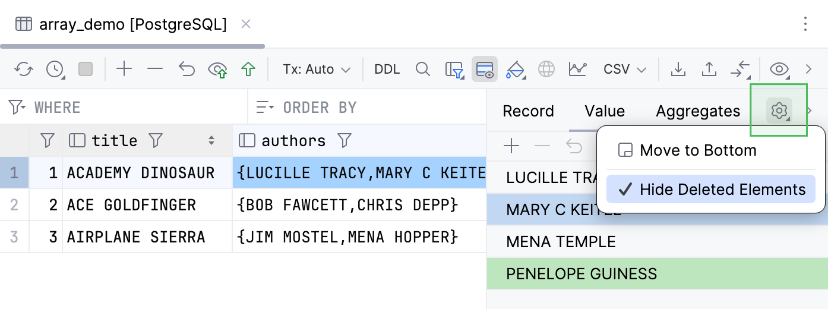The height and width of the screenshot is (309, 828).
Task: Expand the CSV format dropdown
Action: pyautogui.click(x=624, y=70)
